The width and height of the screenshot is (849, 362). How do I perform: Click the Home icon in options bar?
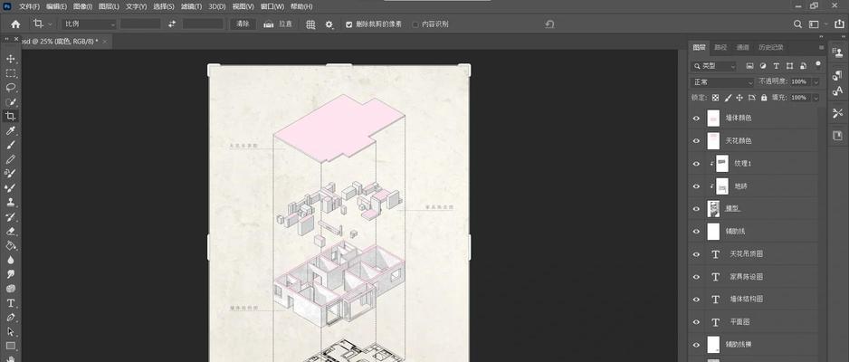pyautogui.click(x=15, y=24)
